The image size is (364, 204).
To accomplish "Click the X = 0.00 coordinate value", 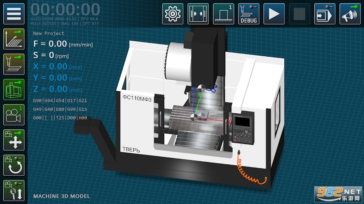I will (58, 67).
